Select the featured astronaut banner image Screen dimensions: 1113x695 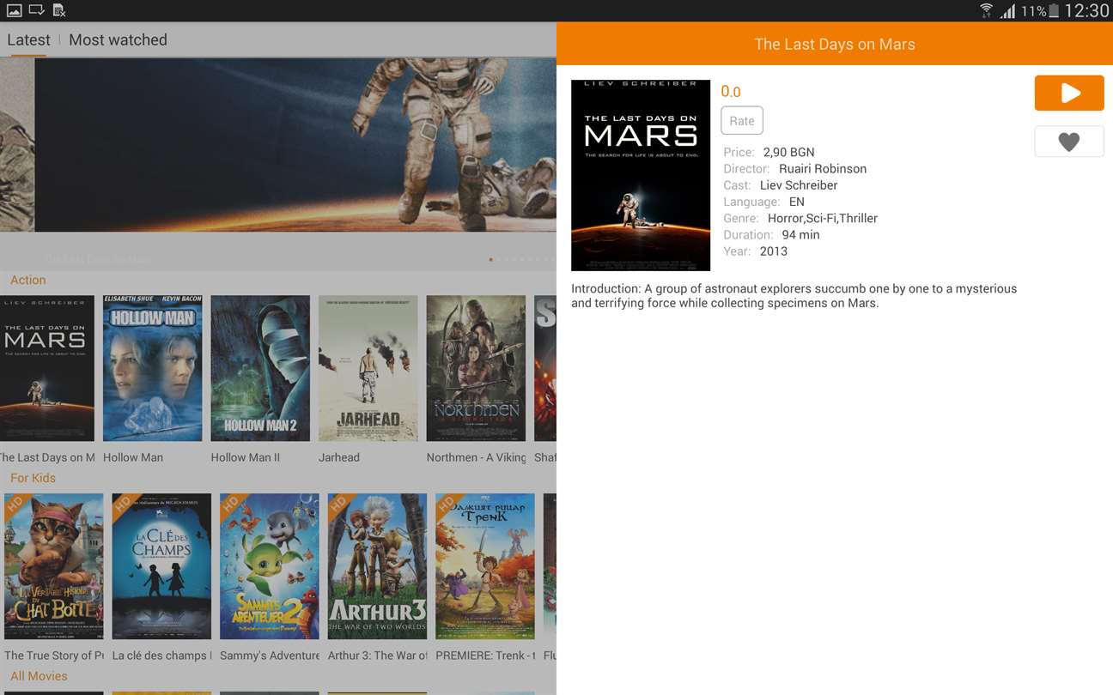[295, 145]
